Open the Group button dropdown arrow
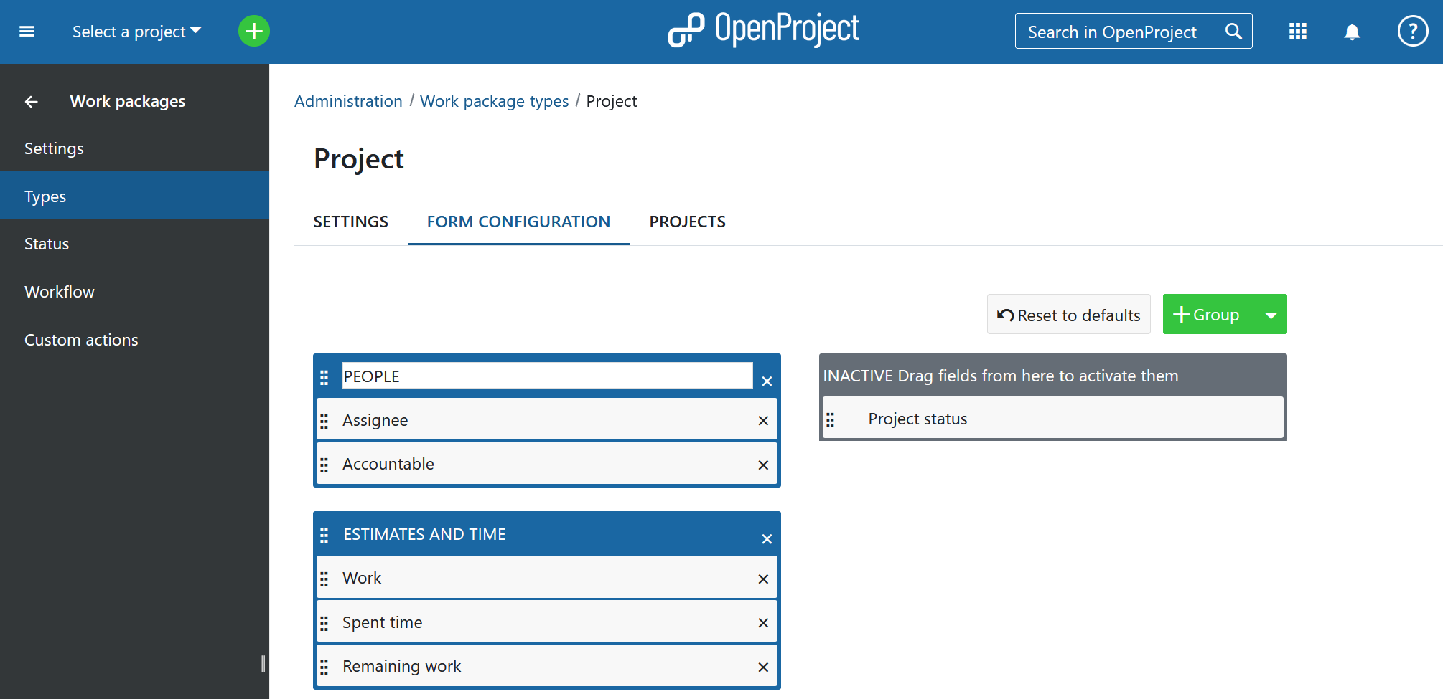Image resolution: width=1443 pixels, height=699 pixels. [x=1271, y=315]
